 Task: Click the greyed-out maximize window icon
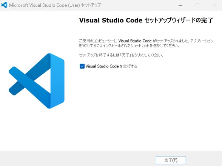tap(197, 5)
